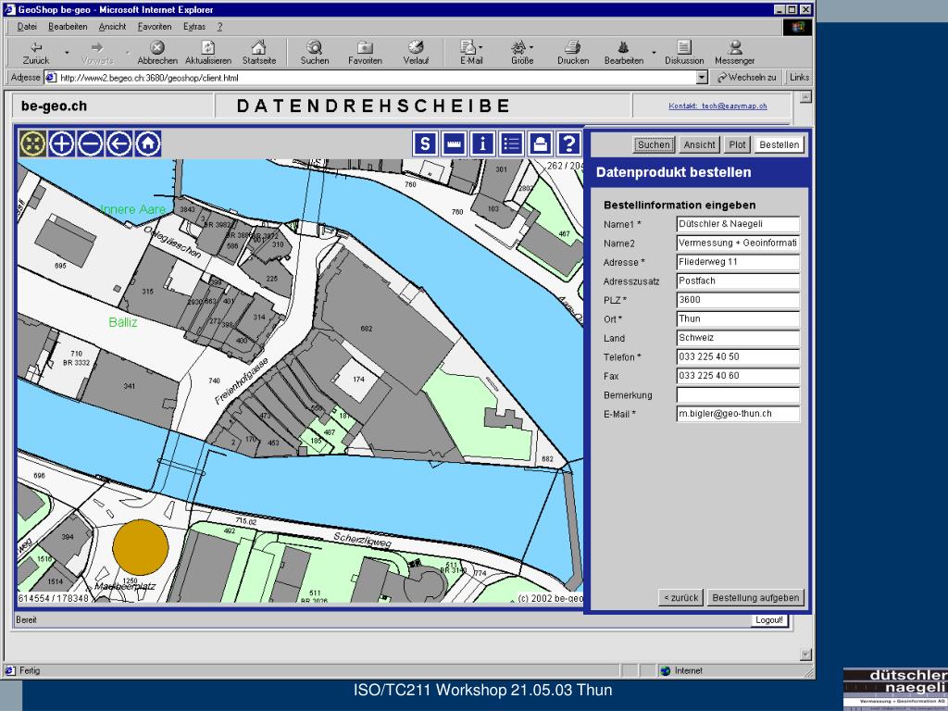
Task: Open the Favoriten menu in menu bar
Action: coord(155,27)
